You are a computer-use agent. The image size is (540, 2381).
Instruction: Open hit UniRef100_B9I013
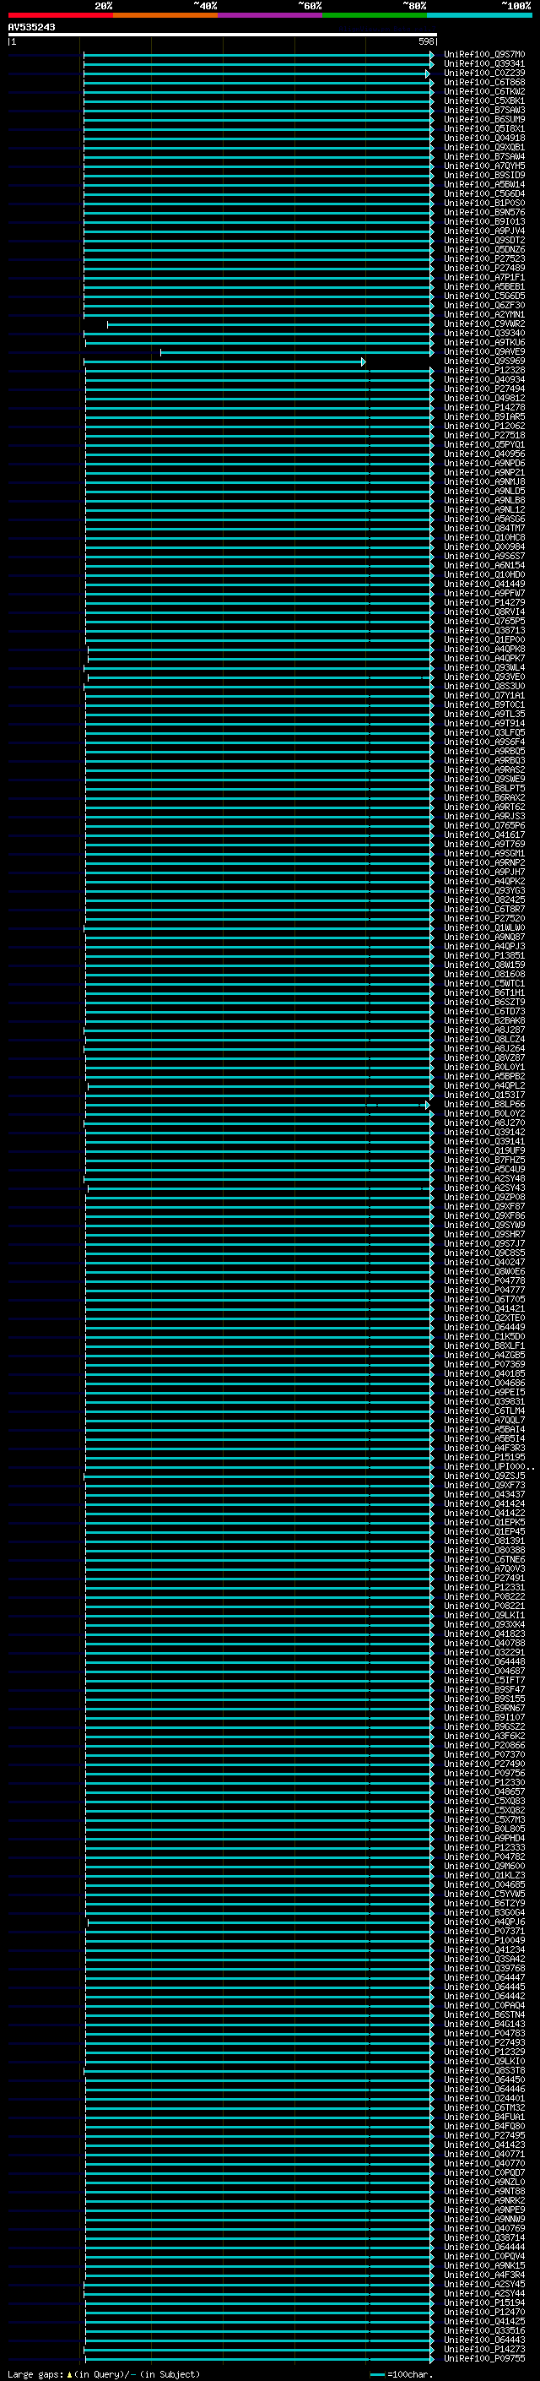[x=484, y=222]
